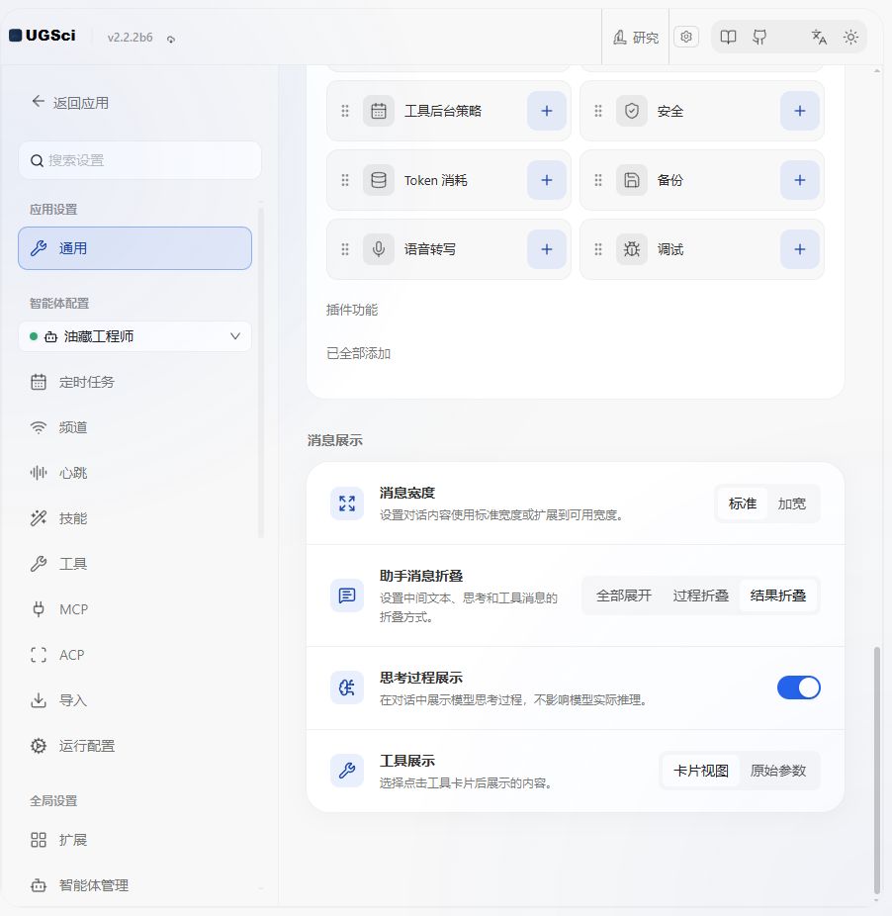Select the 通用 settings item
This screenshot has width=892, height=916.
tap(134, 248)
